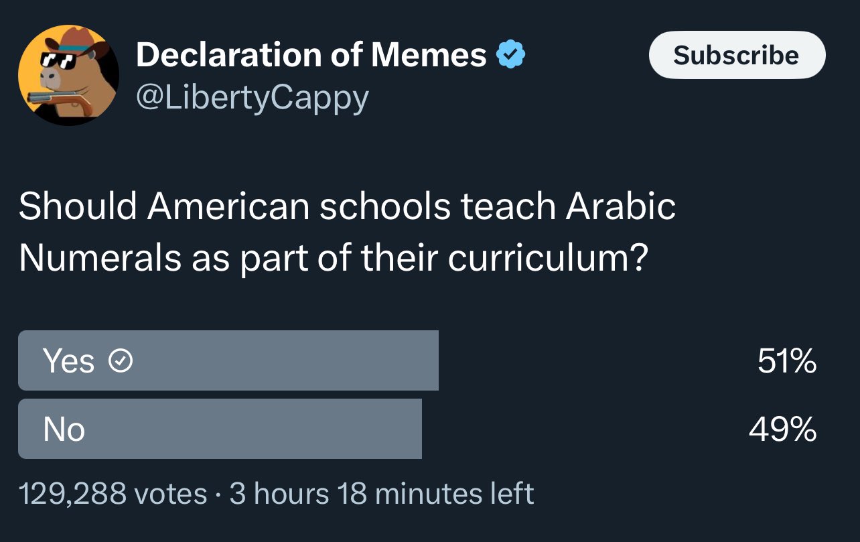The image size is (860, 542).
Task: Click the @LibertyCappy handle
Action: [252, 98]
